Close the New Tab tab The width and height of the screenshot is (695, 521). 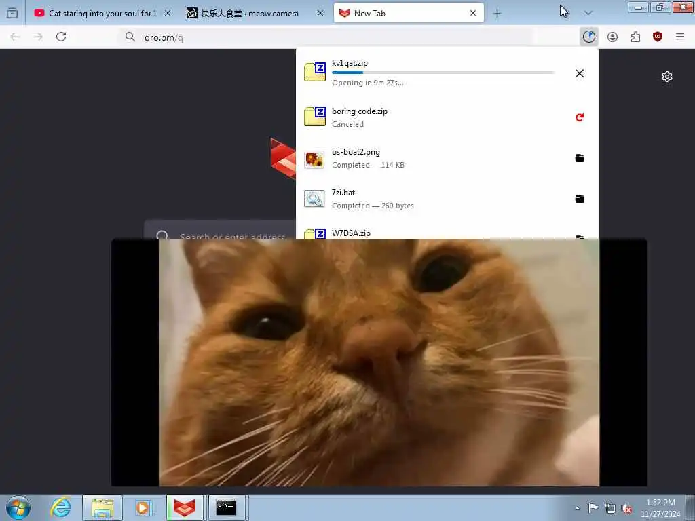pos(473,14)
